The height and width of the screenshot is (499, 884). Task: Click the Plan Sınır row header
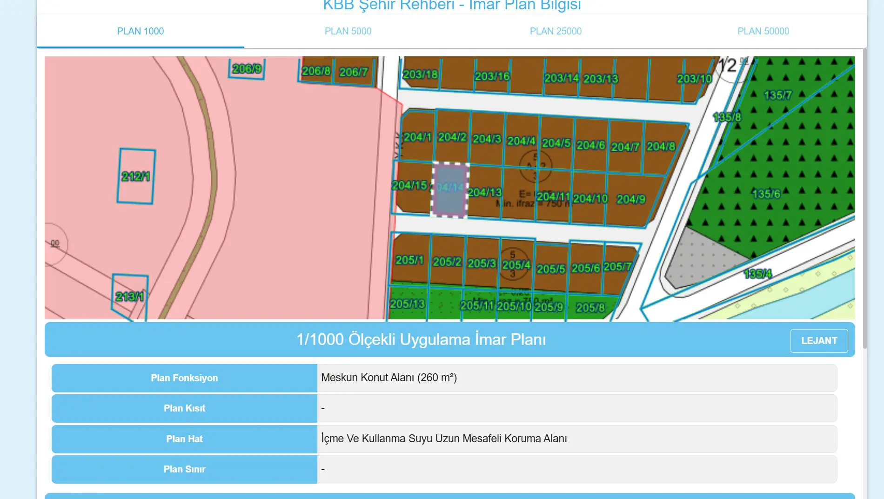184,469
